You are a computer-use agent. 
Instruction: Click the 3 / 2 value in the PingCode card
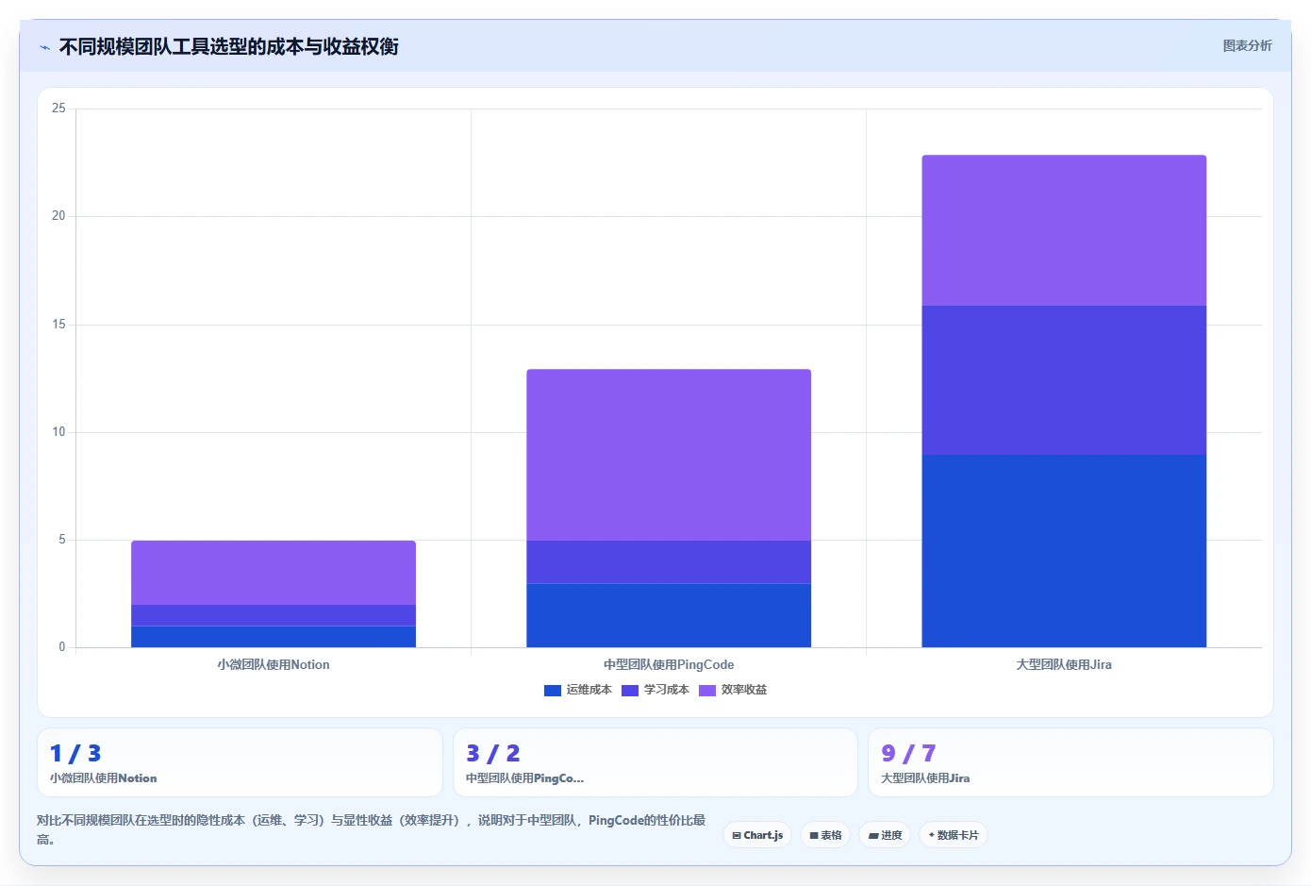(493, 753)
